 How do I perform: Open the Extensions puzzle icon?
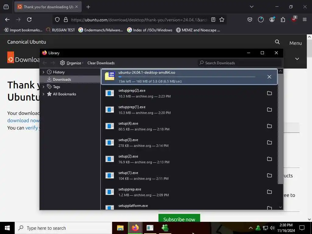(x=283, y=19)
